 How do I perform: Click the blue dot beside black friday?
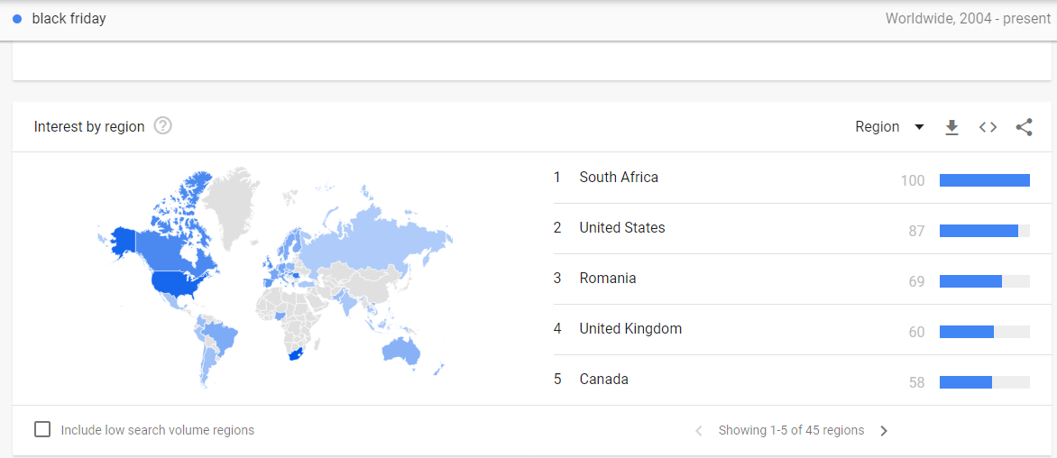coord(17,19)
